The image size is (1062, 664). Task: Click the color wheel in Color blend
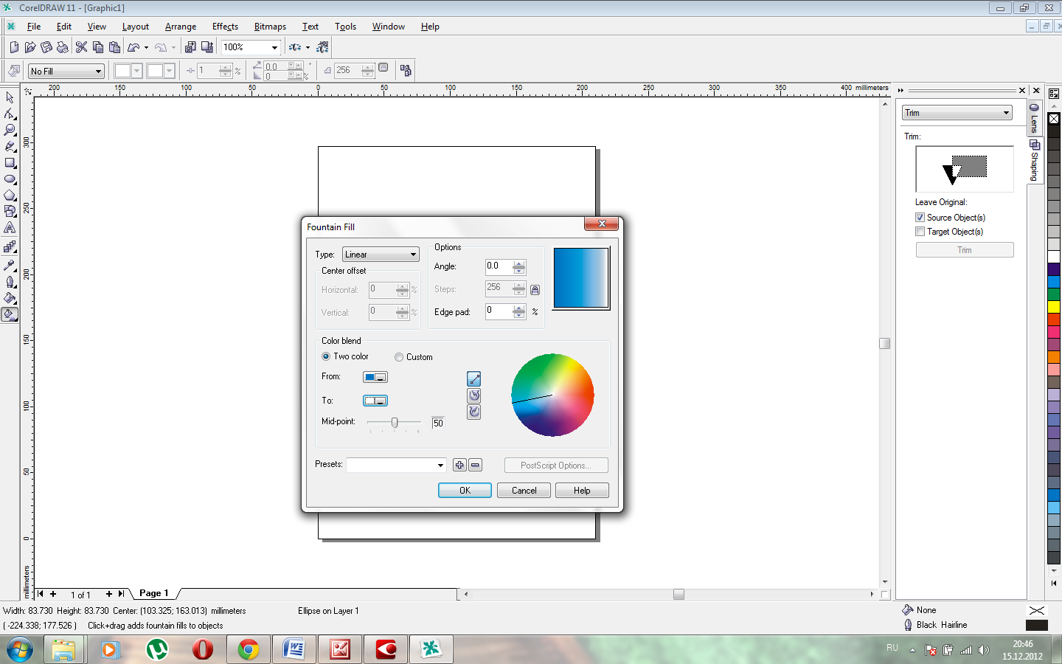pyautogui.click(x=552, y=395)
